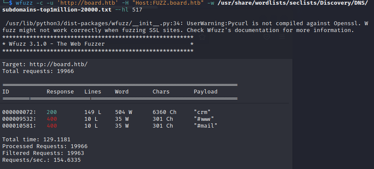Click request ID '000000072:'

tap(19, 112)
